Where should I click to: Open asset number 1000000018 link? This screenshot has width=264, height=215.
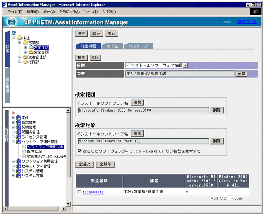point(93,192)
